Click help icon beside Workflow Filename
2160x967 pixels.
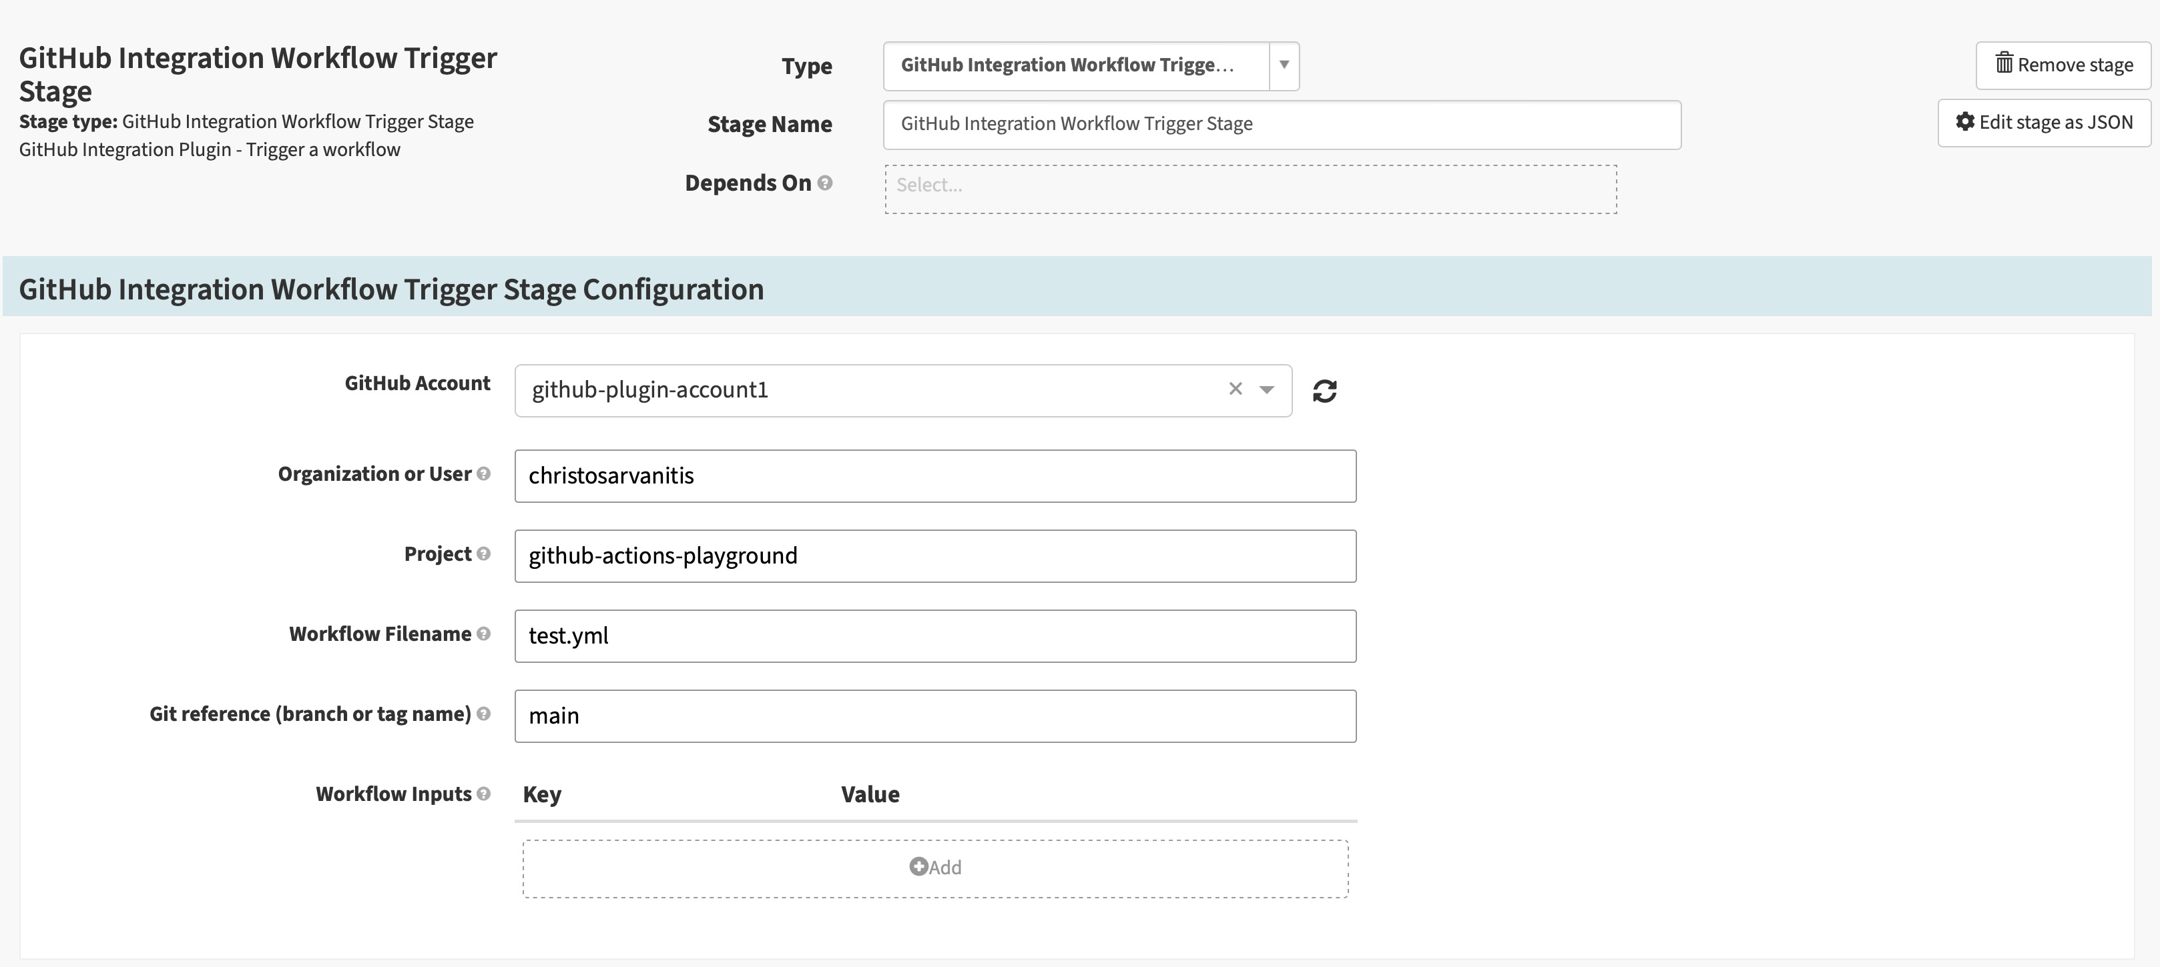click(x=484, y=634)
